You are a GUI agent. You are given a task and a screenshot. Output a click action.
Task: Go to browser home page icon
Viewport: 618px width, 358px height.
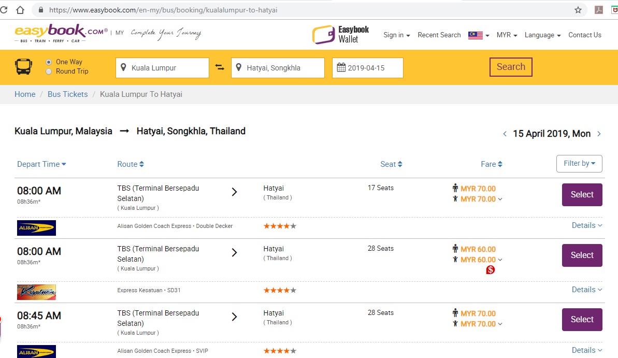[x=20, y=10]
